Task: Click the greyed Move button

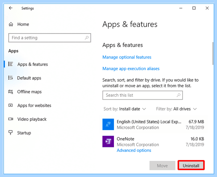Action: 162,165
